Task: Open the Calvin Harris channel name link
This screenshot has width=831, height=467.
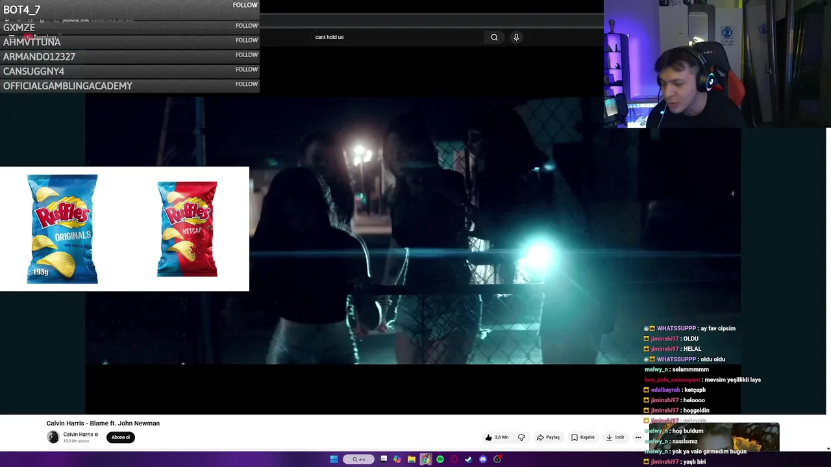Action: pyautogui.click(x=78, y=435)
